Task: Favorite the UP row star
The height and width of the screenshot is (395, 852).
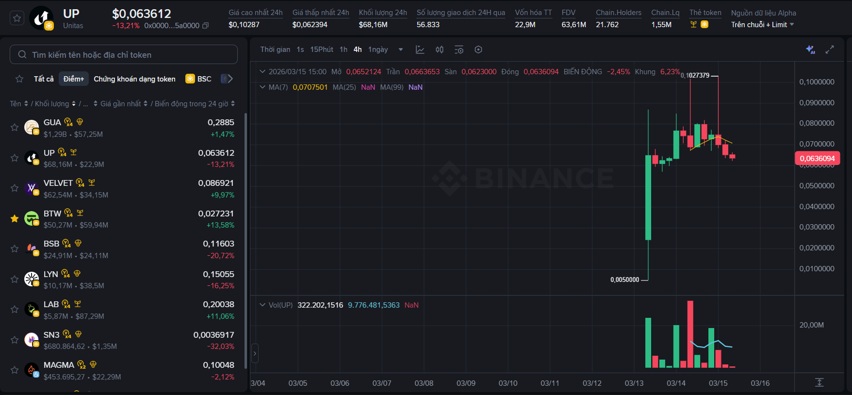Action: (x=15, y=158)
